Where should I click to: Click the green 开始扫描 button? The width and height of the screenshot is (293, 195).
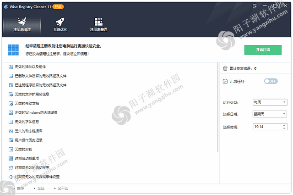[x=263, y=50]
